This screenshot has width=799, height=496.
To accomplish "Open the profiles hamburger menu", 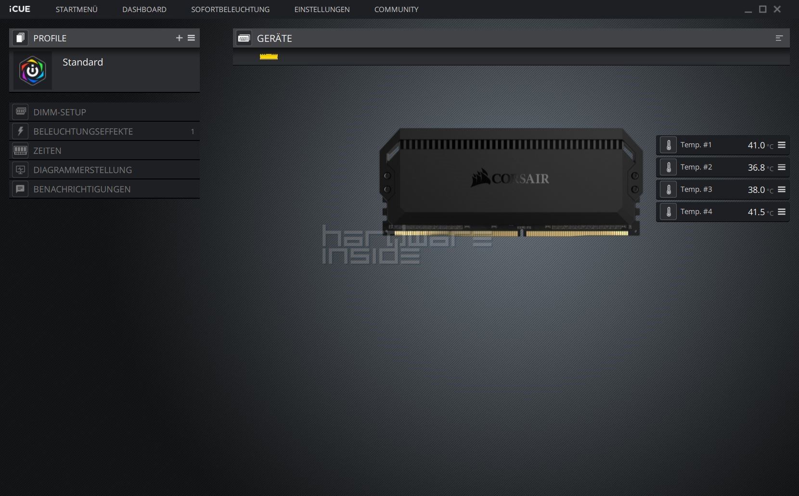I will coord(191,38).
